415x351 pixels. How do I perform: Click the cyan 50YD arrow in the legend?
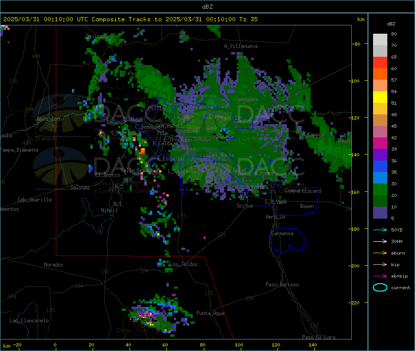(380, 230)
